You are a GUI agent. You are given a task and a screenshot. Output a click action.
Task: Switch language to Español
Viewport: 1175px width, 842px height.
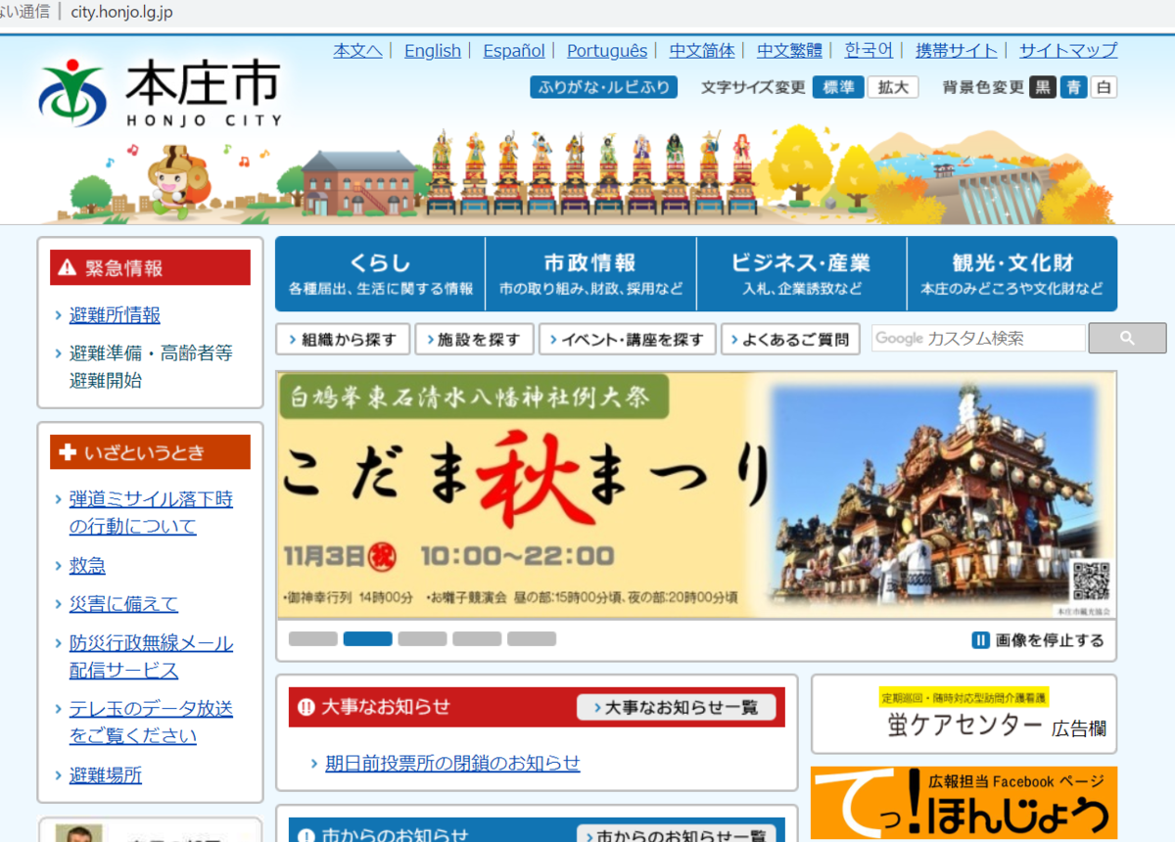coord(514,51)
